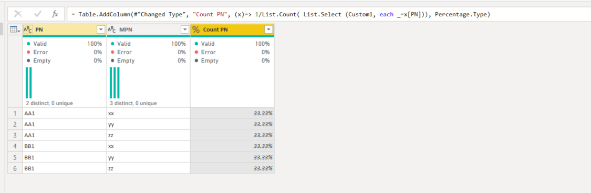Click zz cell in row 3

[149, 135]
